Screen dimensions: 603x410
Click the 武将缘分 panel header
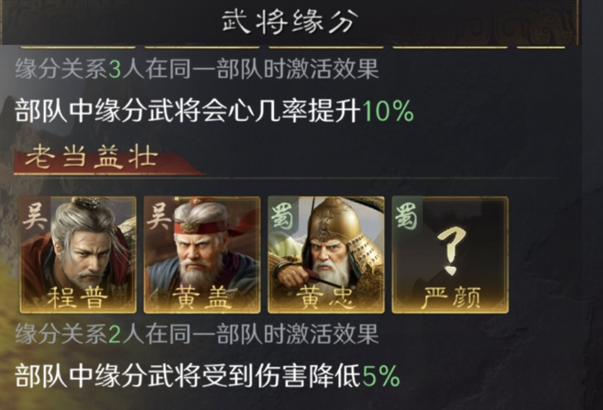click(290, 21)
